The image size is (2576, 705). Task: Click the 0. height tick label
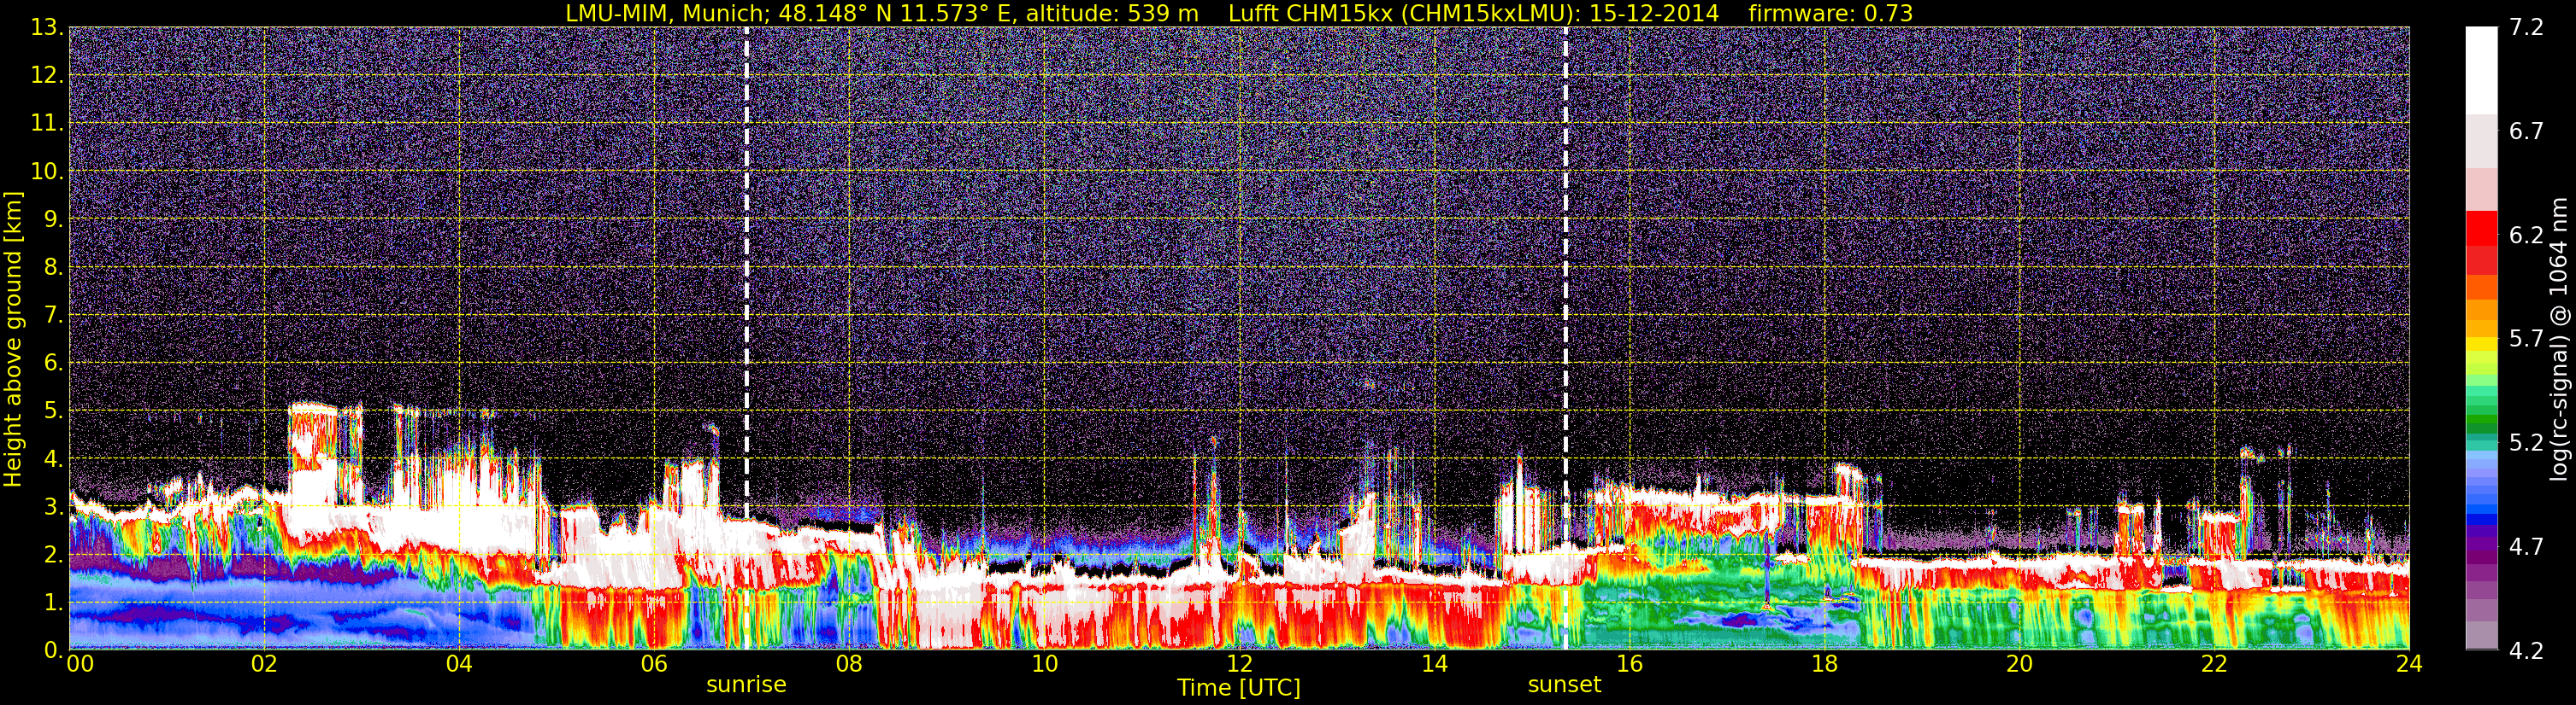tap(53, 651)
